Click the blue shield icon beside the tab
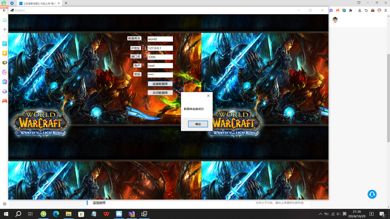This screenshot has width=390, height=219. pos(12,3)
